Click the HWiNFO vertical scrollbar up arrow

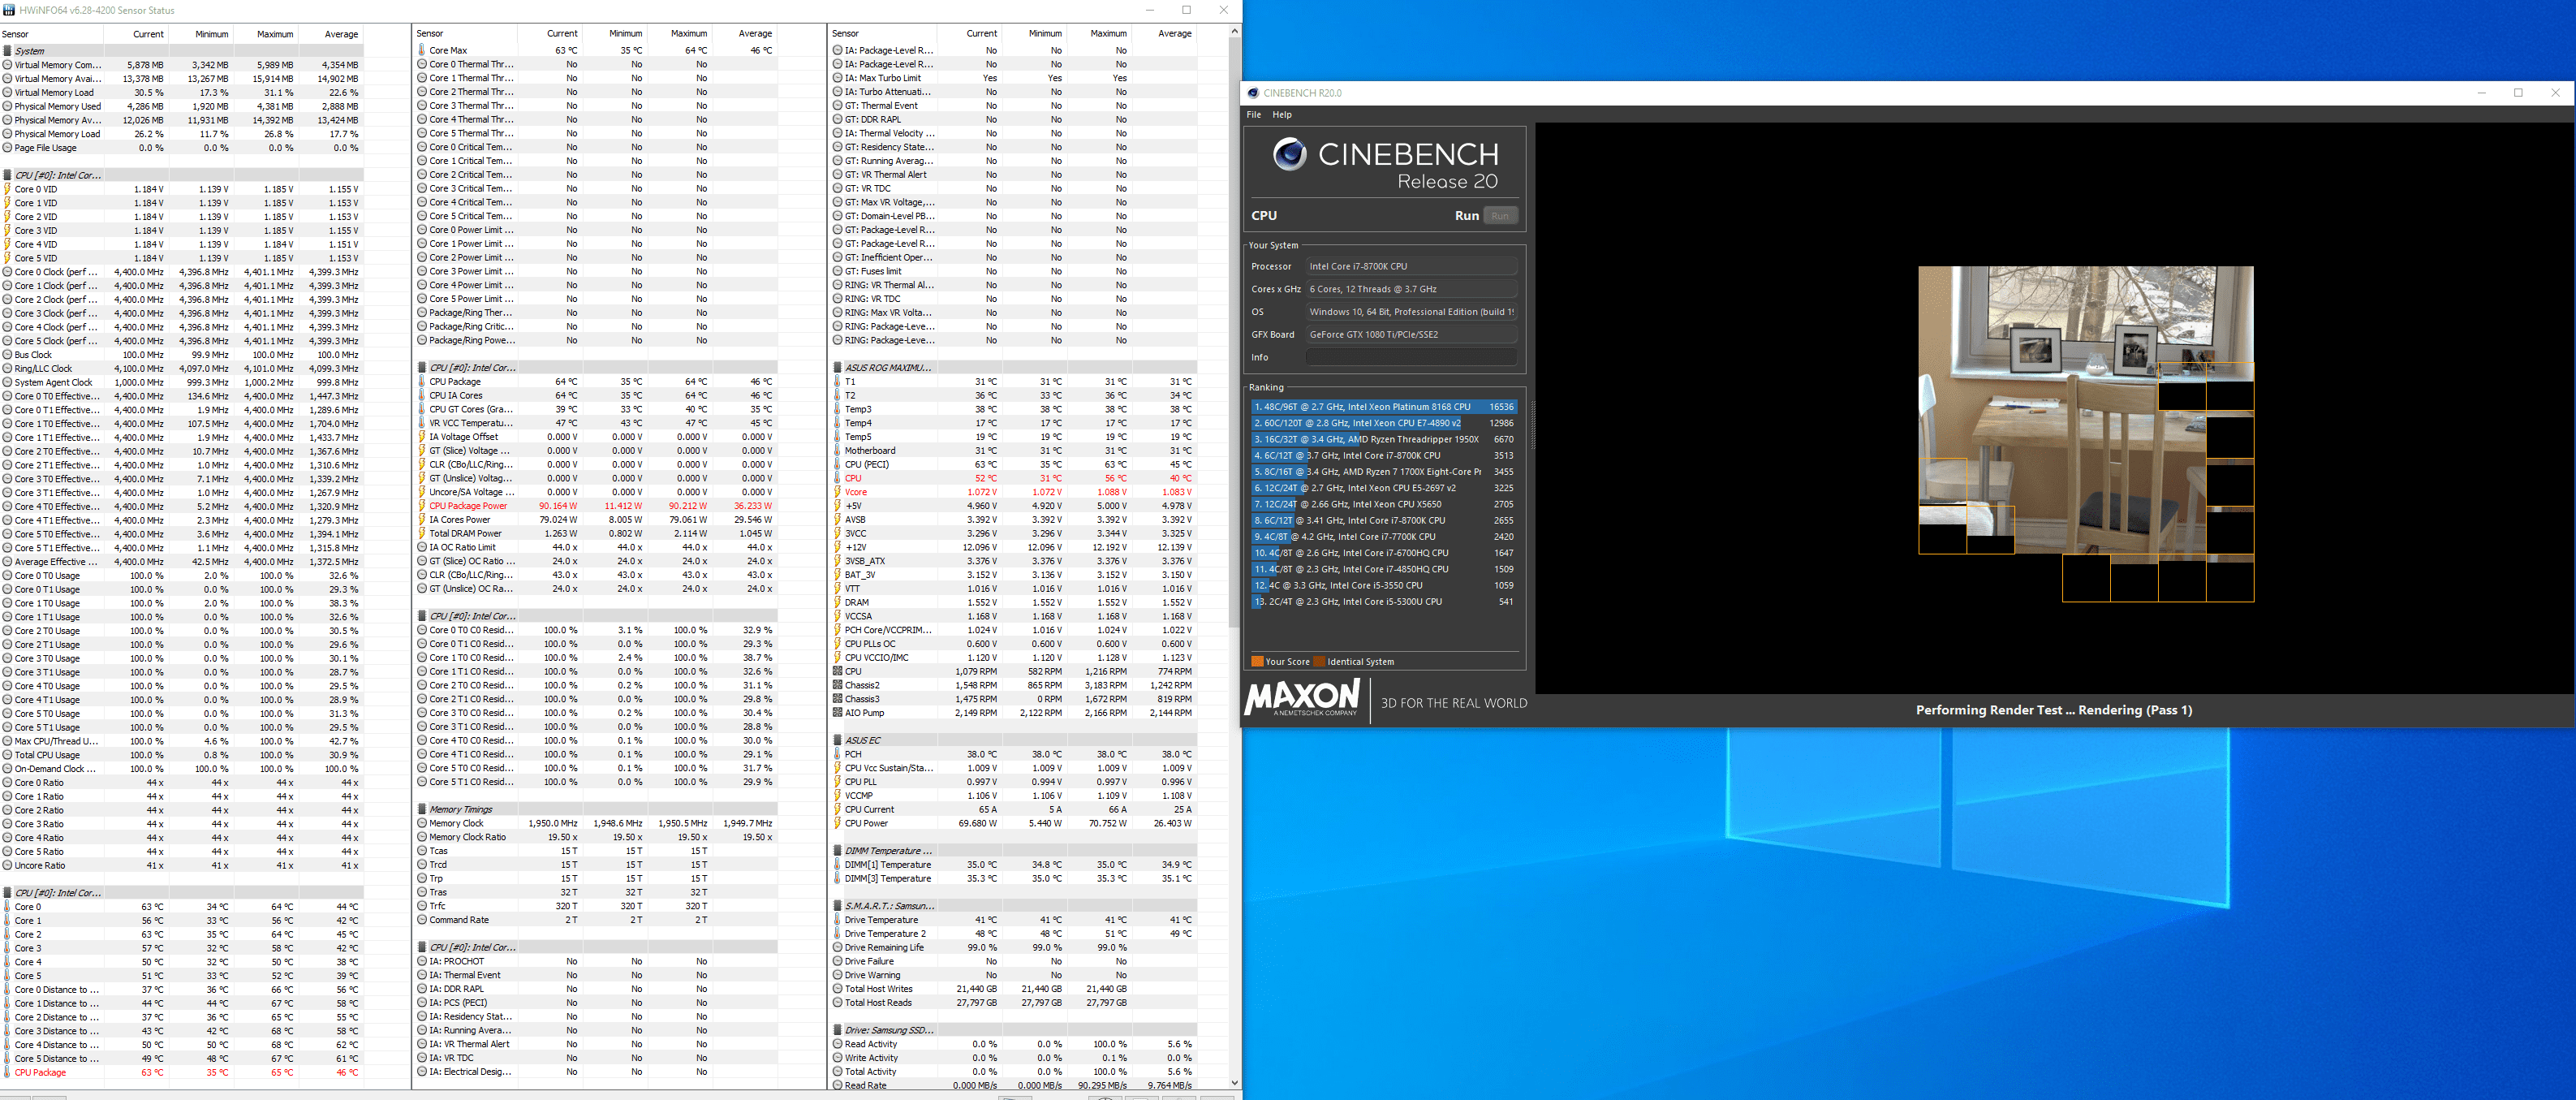pos(1235,32)
